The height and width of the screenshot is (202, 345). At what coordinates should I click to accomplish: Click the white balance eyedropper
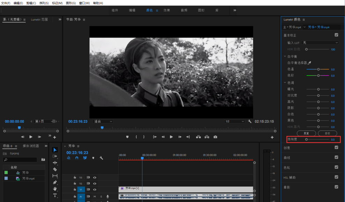309,63
